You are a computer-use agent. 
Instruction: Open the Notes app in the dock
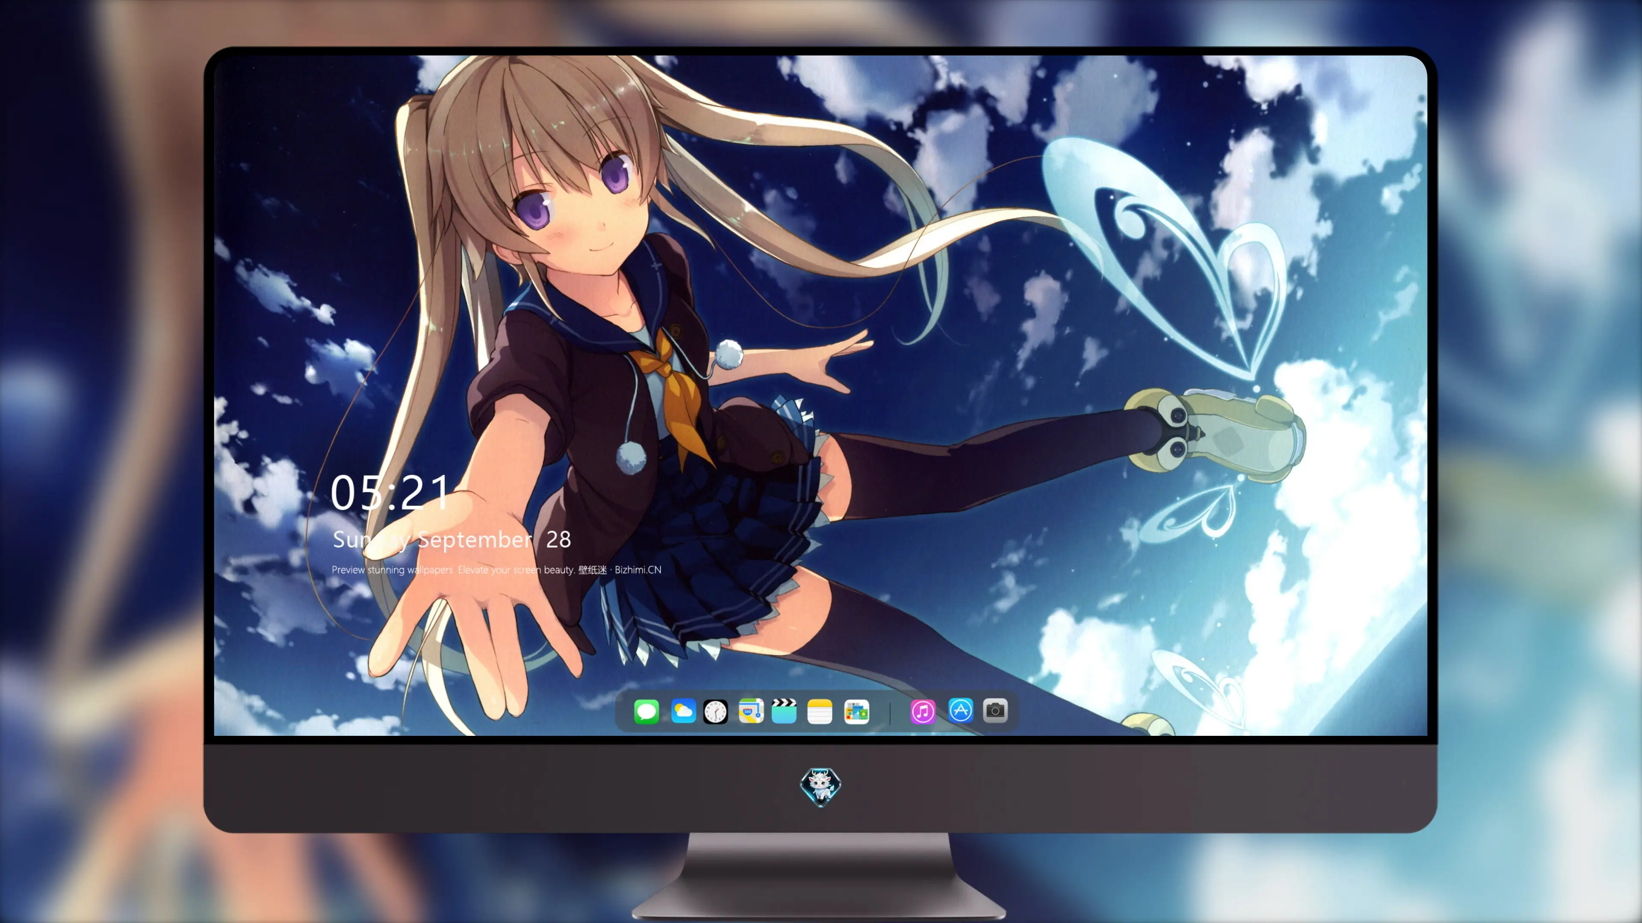coord(820,711)
